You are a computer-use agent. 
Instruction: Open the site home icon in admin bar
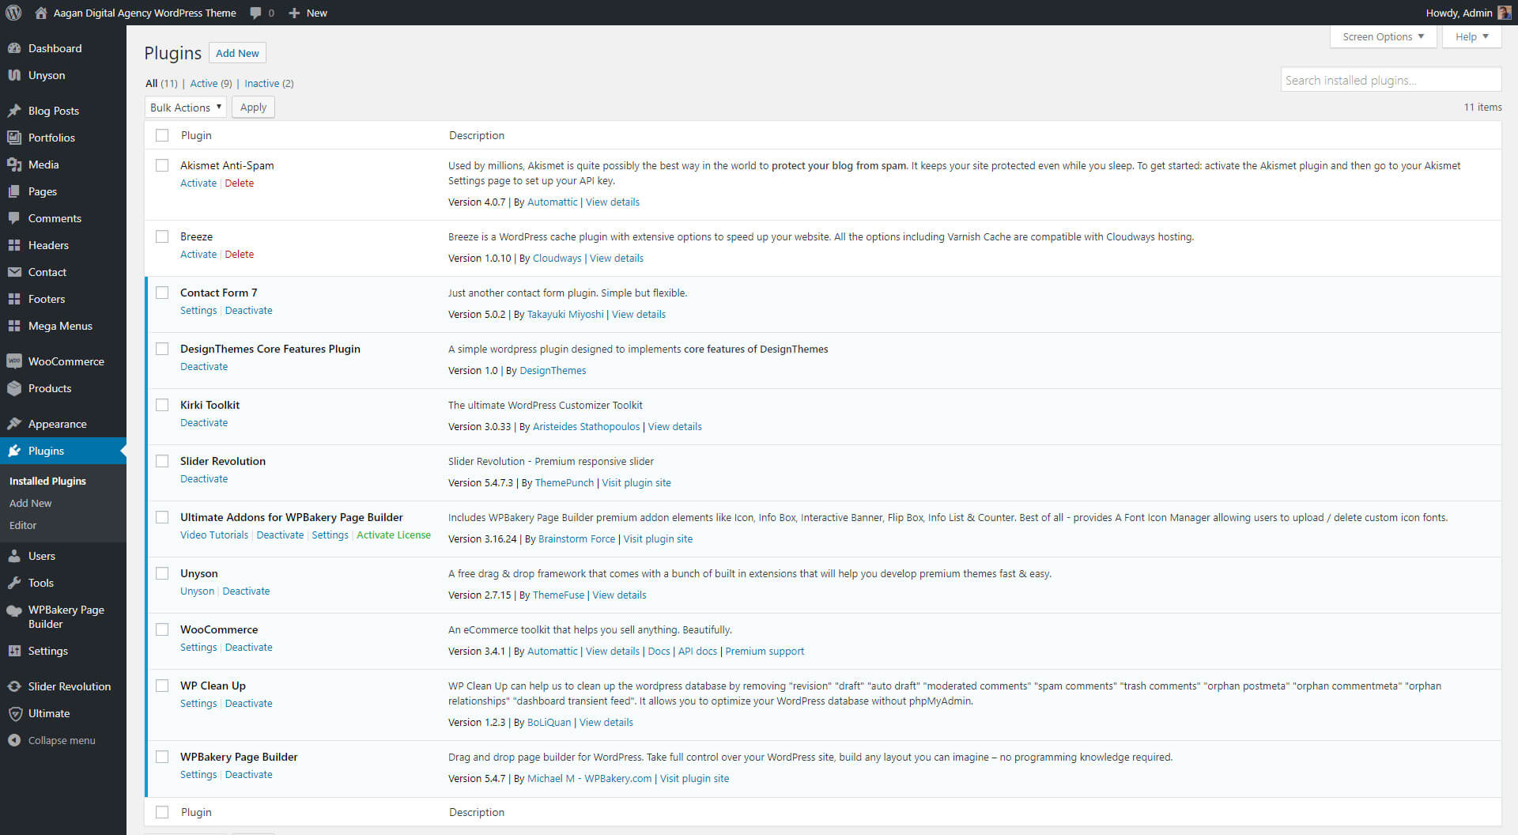coord(40,13)
